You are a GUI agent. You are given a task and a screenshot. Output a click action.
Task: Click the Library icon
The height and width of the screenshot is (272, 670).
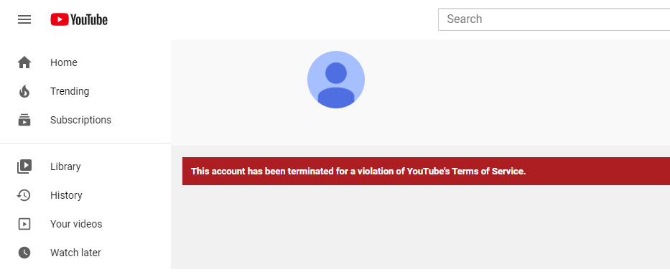(x=24, y=166)
